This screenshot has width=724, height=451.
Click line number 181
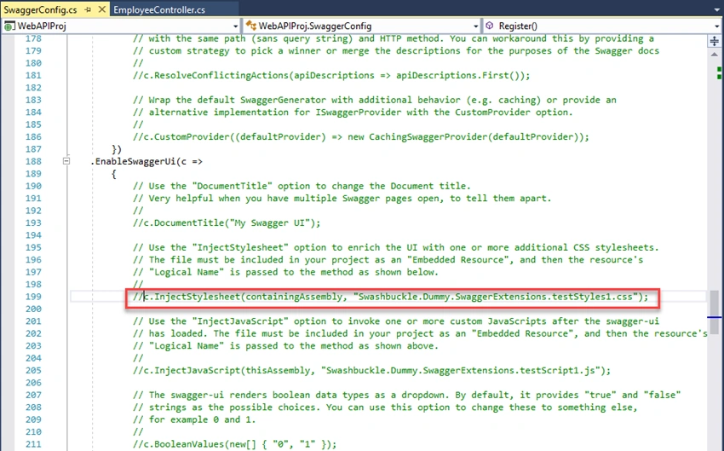[33, 75]
